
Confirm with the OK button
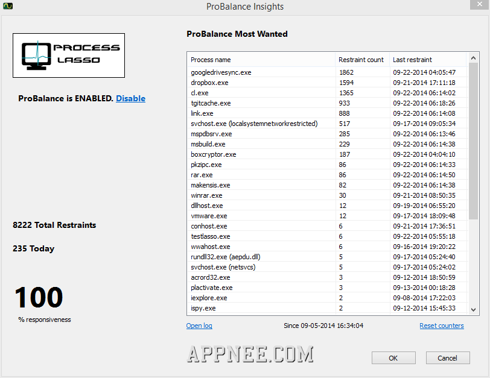[x=393, y=358]
